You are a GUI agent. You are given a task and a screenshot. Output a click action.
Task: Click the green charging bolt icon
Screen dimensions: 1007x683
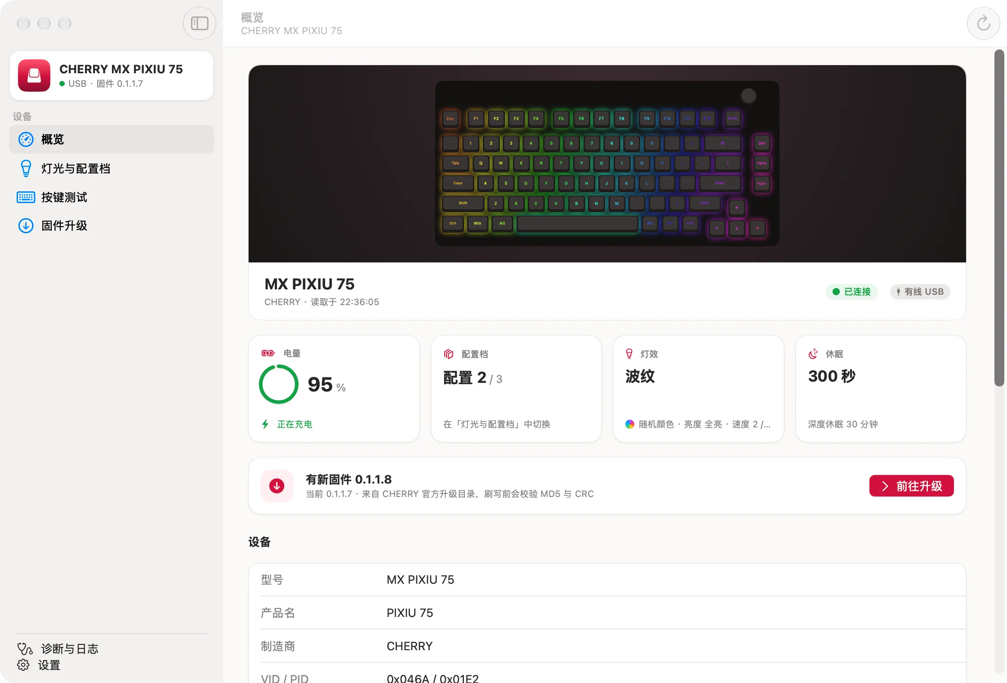click(265, 424)
